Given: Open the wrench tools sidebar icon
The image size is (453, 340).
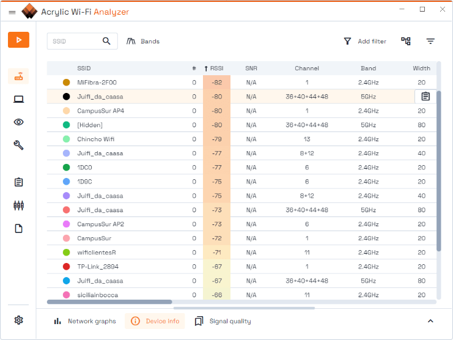Looking at the screenshot, I should pos(18,145).
